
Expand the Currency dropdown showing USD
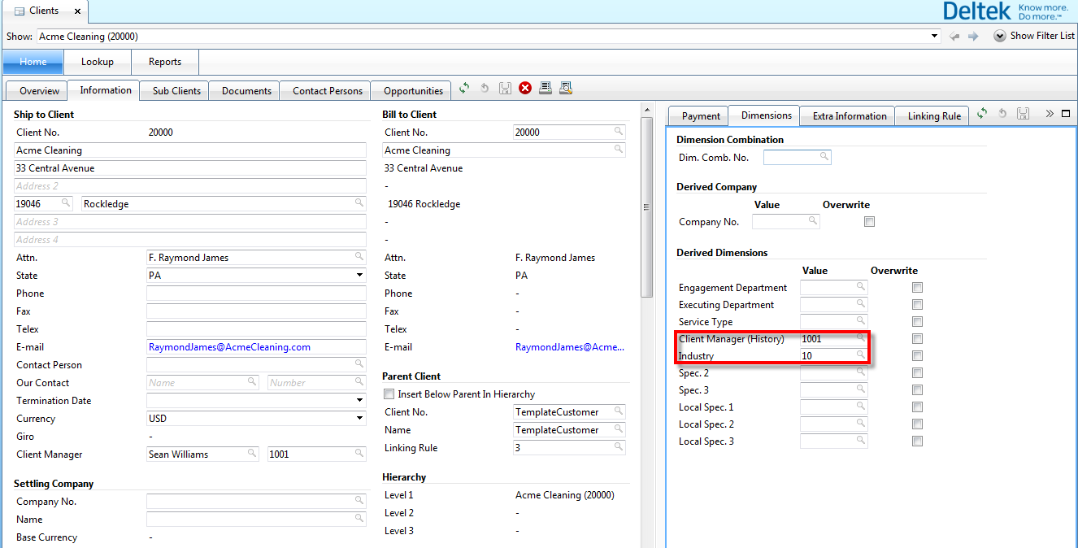coord(360,419)
